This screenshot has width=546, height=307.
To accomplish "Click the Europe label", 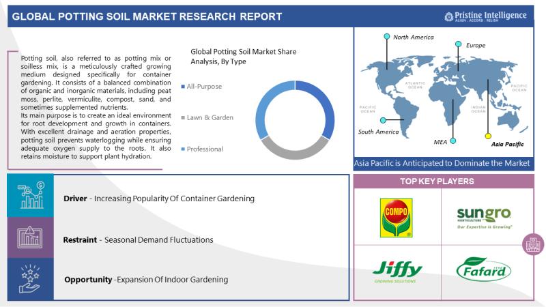I will coord(476,45).
